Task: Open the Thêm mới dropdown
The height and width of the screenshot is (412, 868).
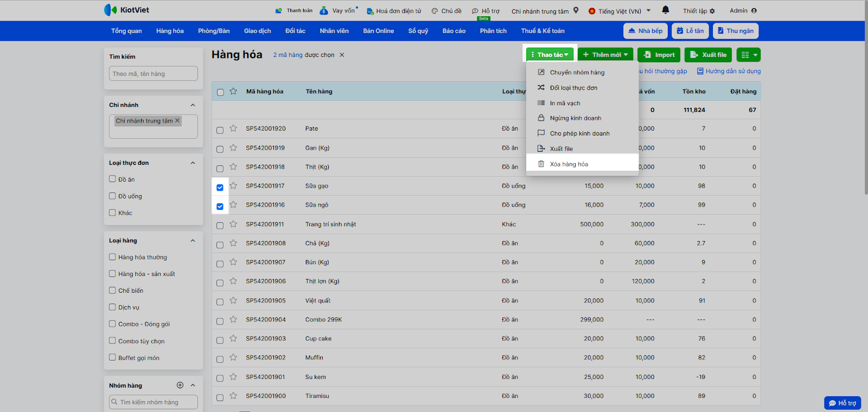Action: (605, 55)
